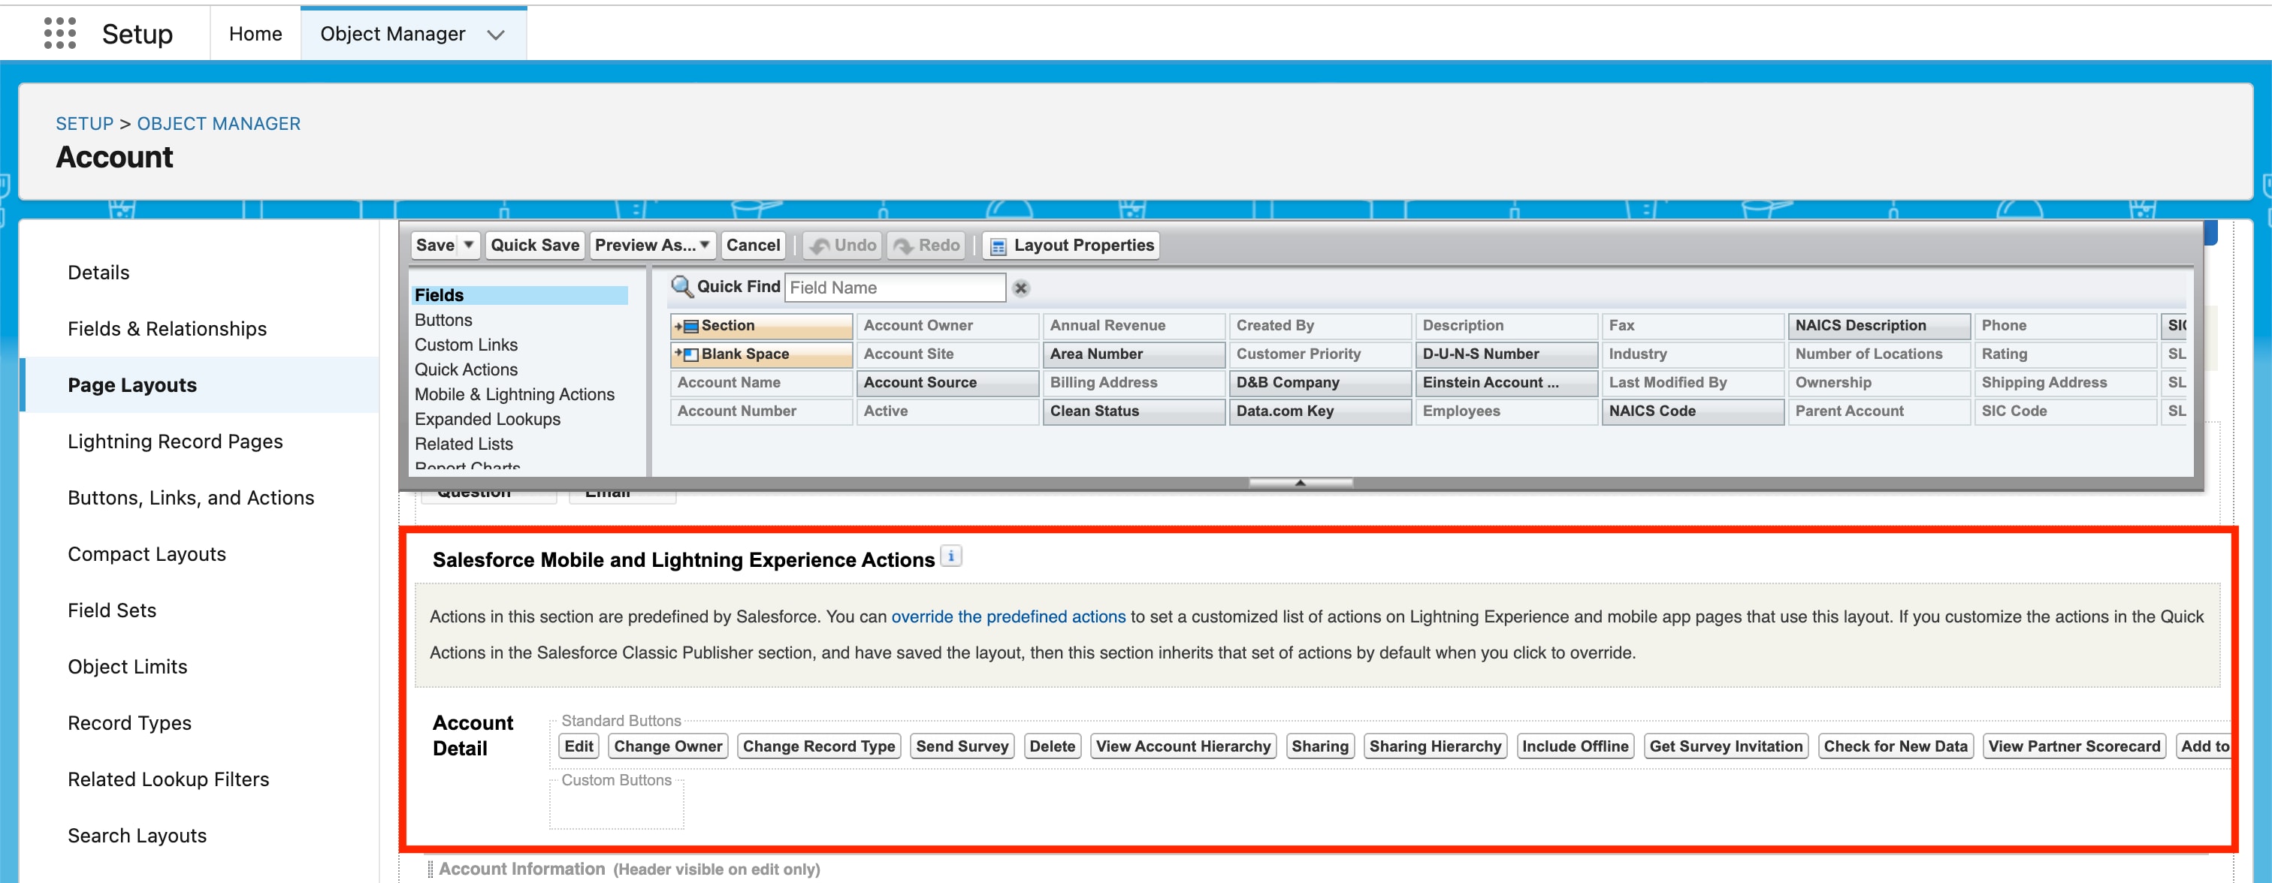Select the Account Source field in palette
The image size is (2272, 883).
click(947, 382)
